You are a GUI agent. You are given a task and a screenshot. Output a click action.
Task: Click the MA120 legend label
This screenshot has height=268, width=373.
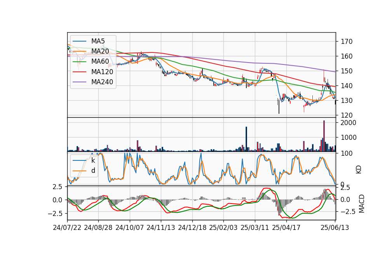tap(102, 72)
